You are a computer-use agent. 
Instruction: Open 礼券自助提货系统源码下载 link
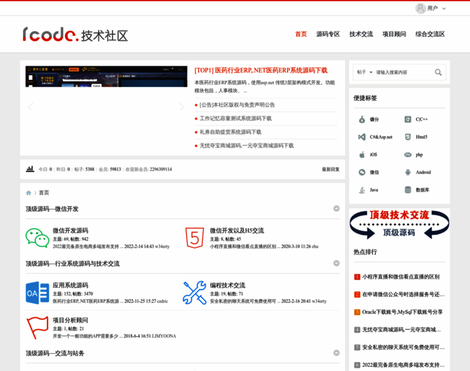point(230,132)
